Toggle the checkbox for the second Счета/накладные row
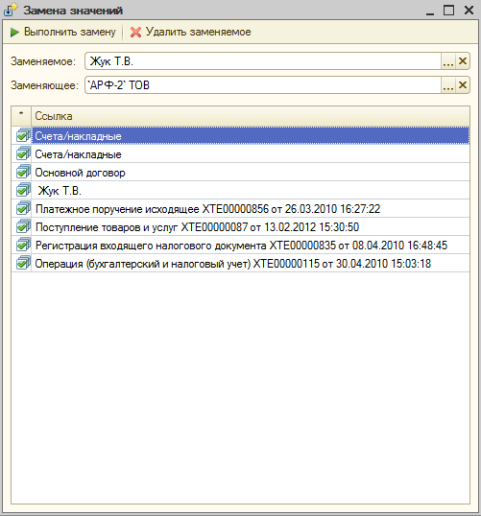The image size is (481, 516). (x=23, y=153)
